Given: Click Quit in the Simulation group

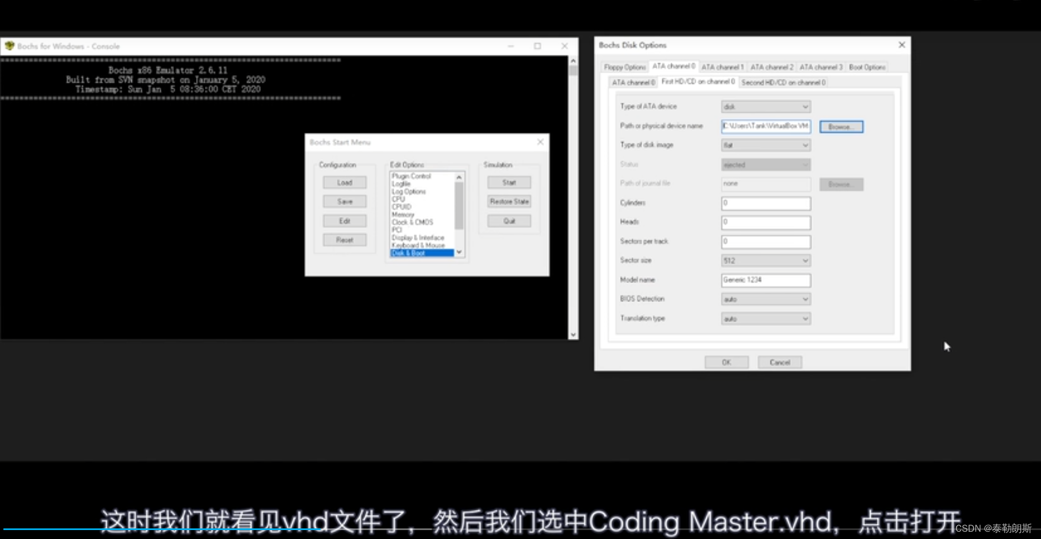Looking at the screenshot, I should pos(509,221).
